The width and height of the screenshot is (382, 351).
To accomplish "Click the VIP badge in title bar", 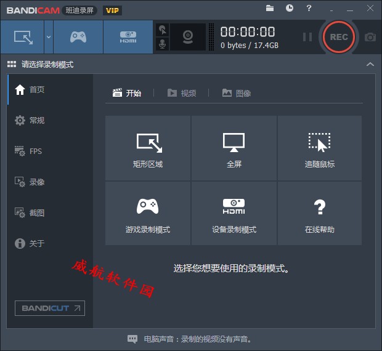I will click(112, 10).
